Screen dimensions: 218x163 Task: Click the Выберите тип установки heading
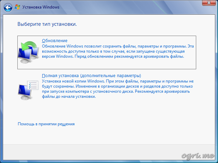47,24
